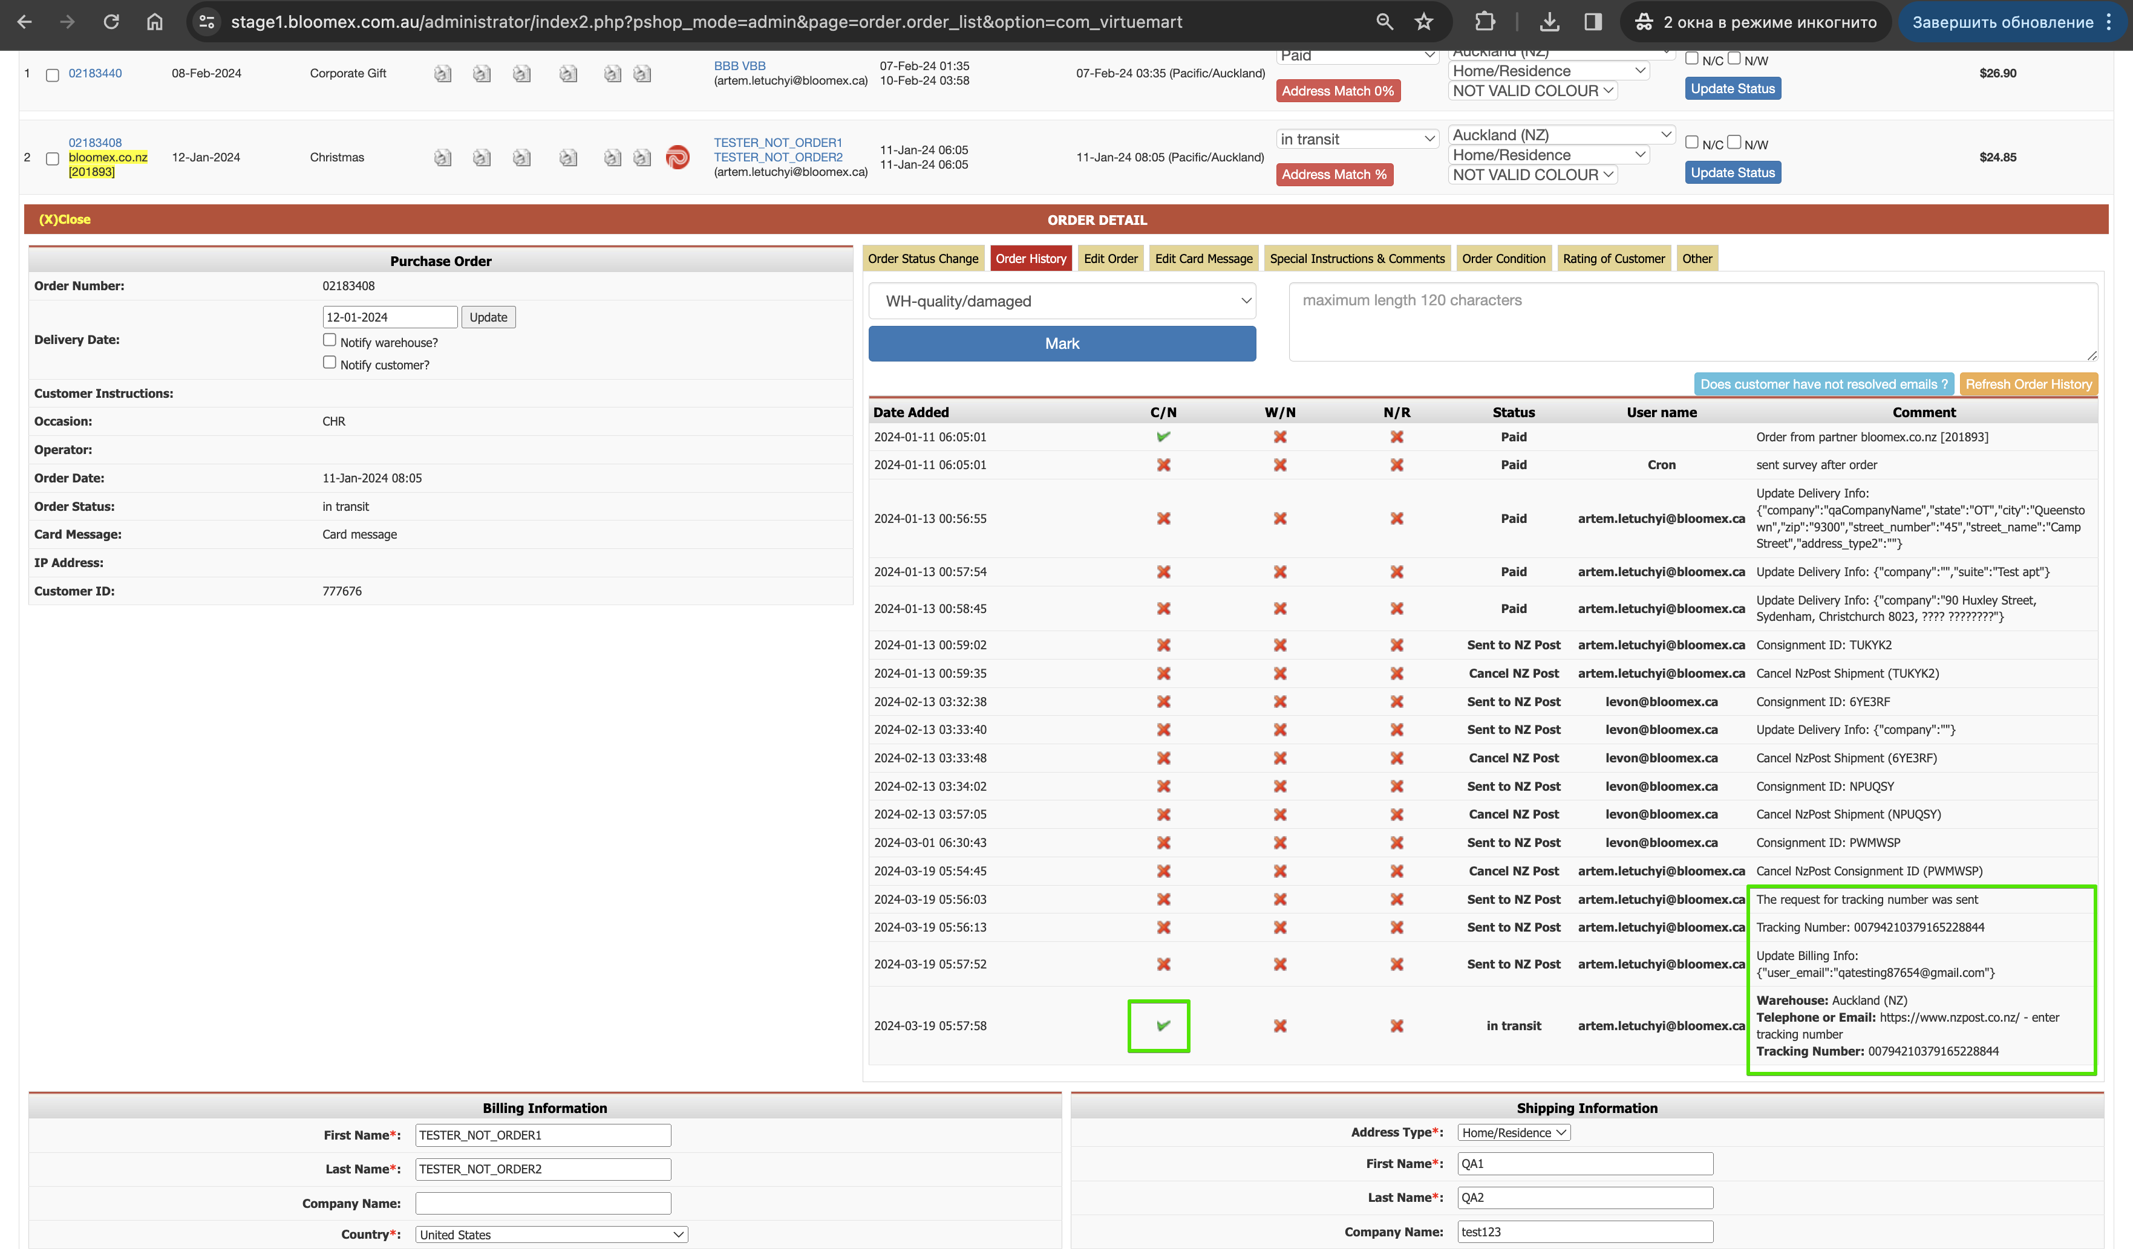Click the red NZ Post logo in order 02183408 row
Image resolution: width=2133 pixels, height=1249 pixels.
point(677,157)
